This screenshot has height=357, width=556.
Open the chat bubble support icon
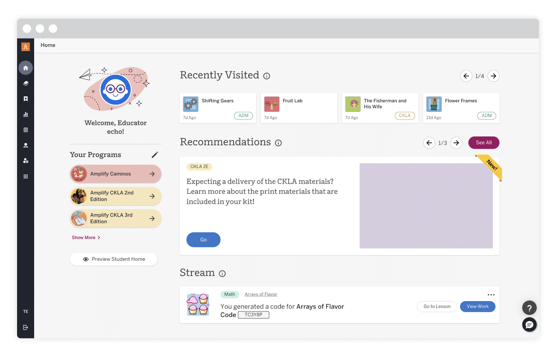529,325
